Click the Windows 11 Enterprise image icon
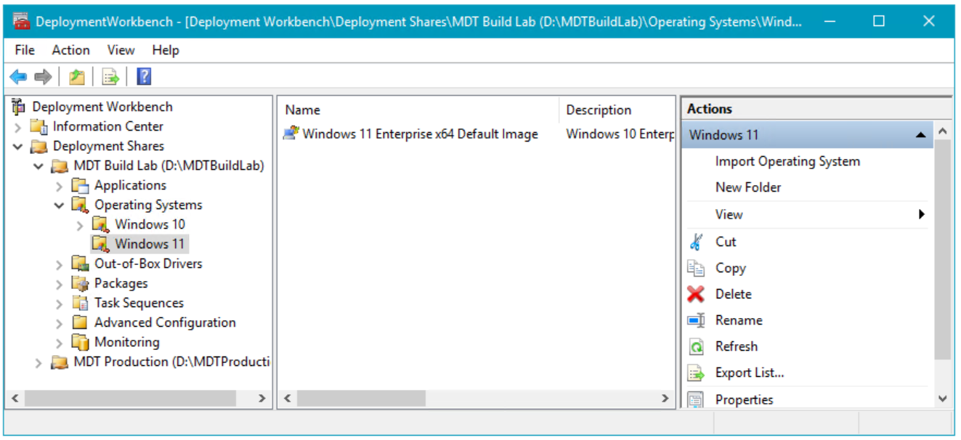 click(x=291, y=134)
